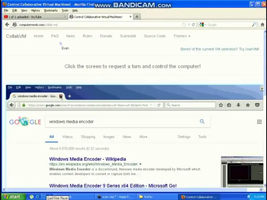Switch to the YouTube uploaded tab

(35, 17)
